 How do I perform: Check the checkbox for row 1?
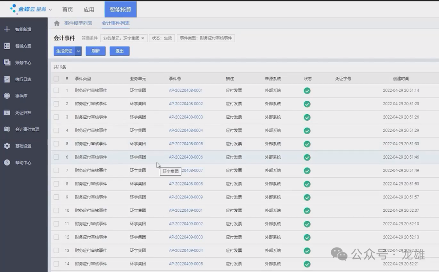pos(56,90)
